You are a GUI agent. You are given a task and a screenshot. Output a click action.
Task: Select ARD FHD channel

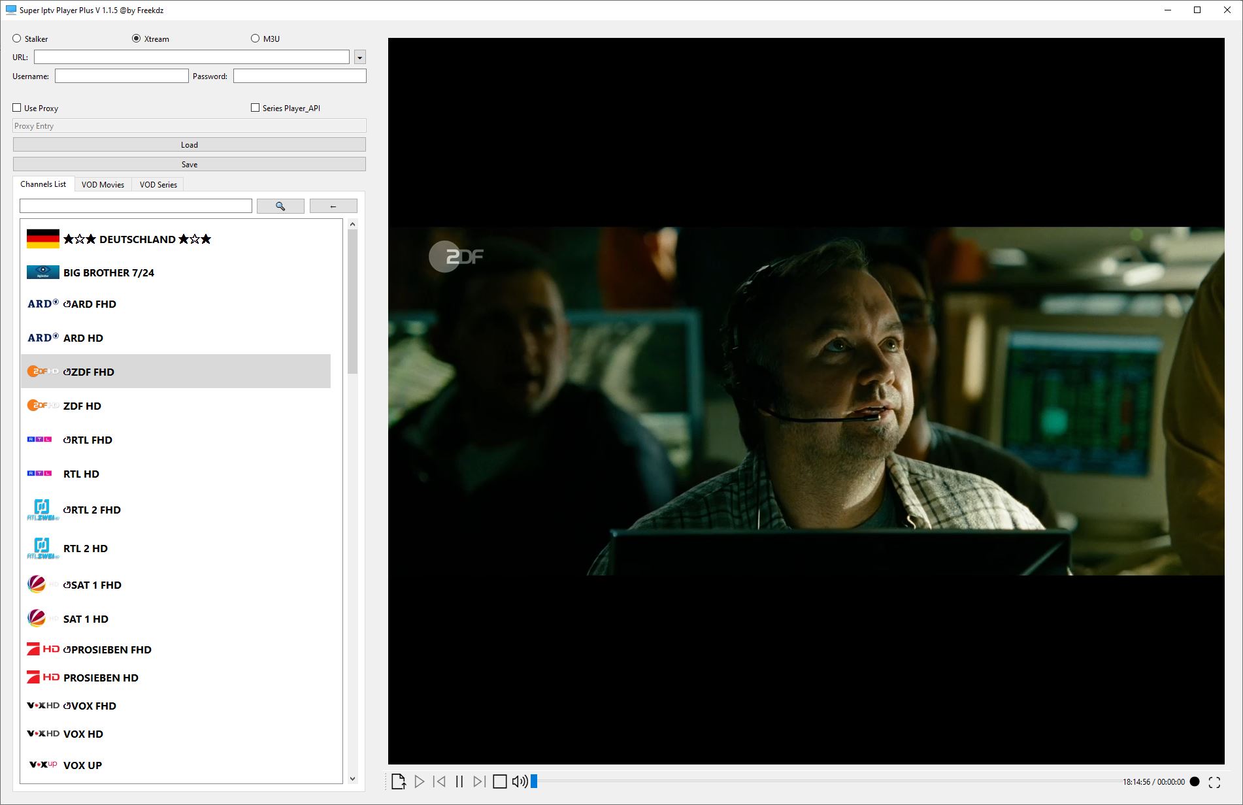[x=176, y=304]
